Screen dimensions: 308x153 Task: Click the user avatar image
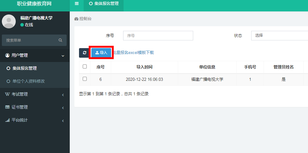(9, 22)
